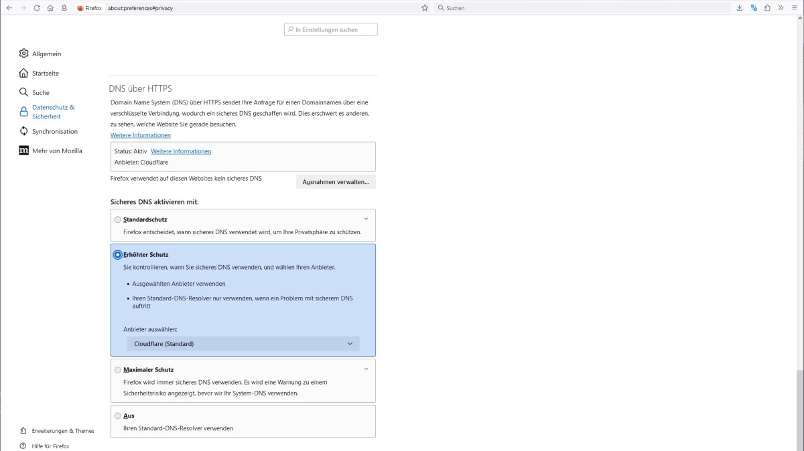
Task: Open the extensions puzzle icon
Action: click(767, 8)
